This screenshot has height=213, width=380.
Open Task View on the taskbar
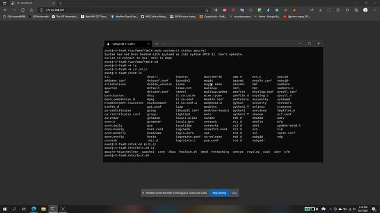pyautogui.click(x=24, y=209)
